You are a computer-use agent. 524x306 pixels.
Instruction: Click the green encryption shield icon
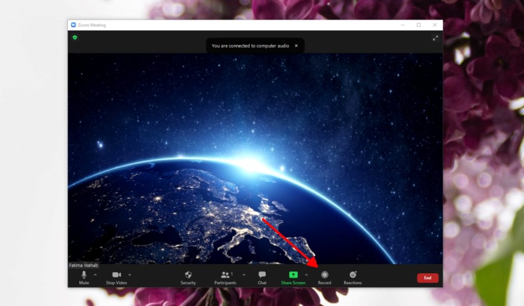tap(75, 37)
